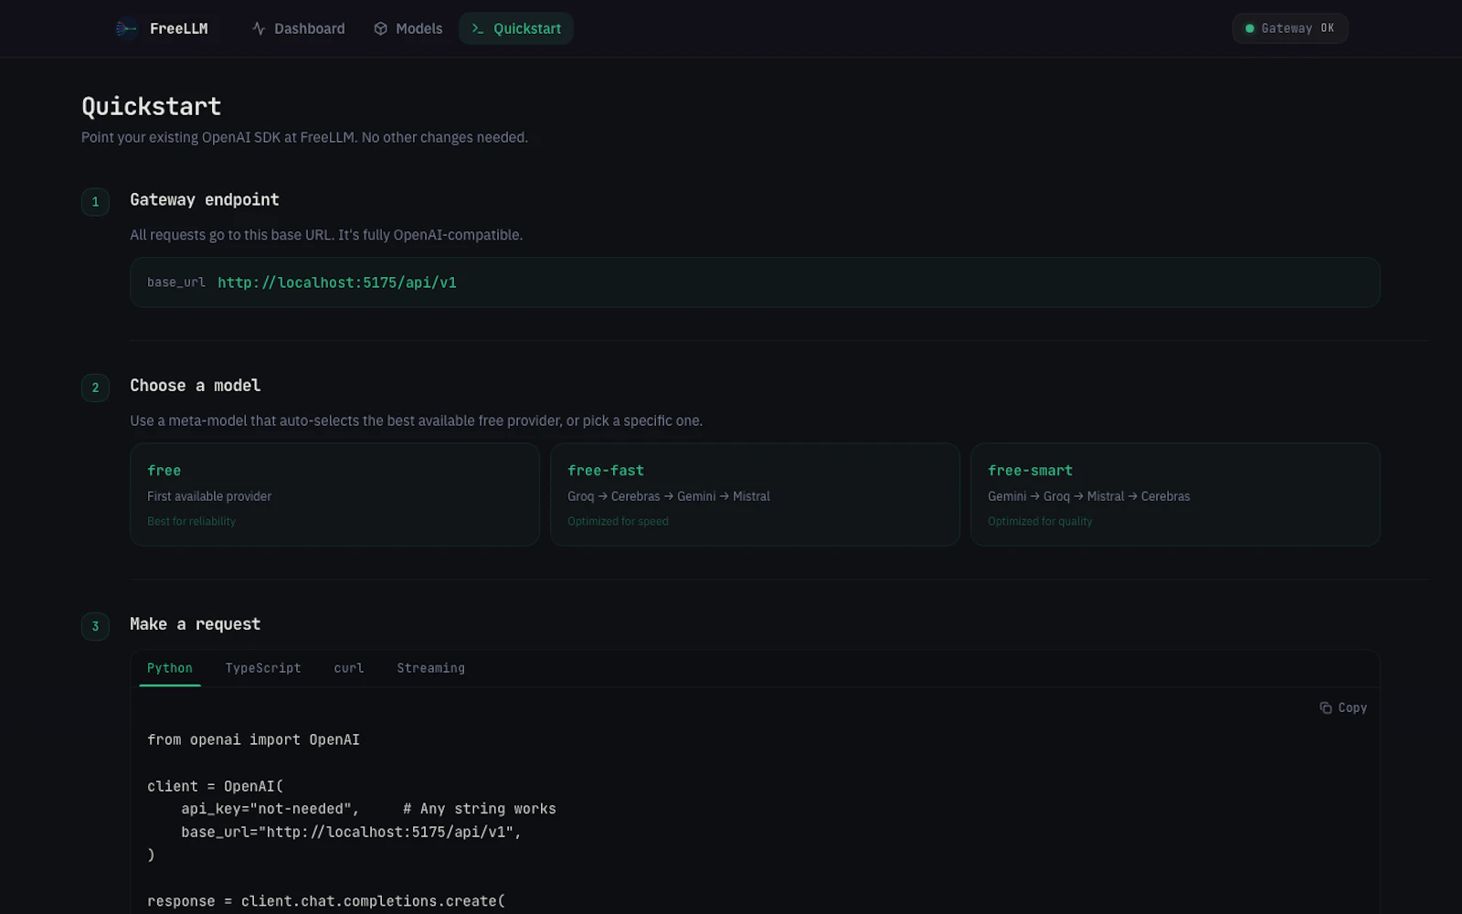Select the Python code tab
Viewport: 1462px width, 914px height.
(x=170, y=668)
